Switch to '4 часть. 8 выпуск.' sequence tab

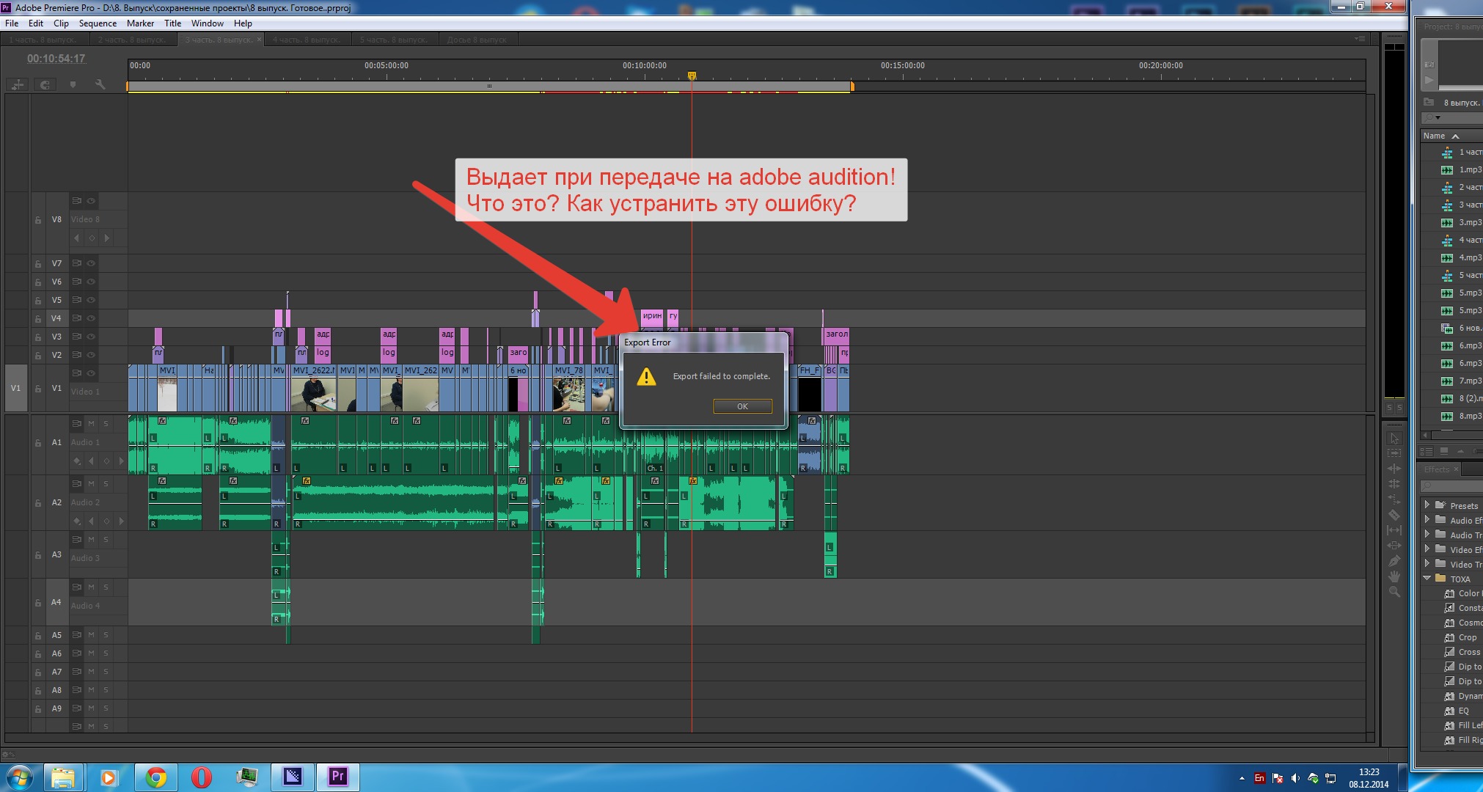point(307,40)
